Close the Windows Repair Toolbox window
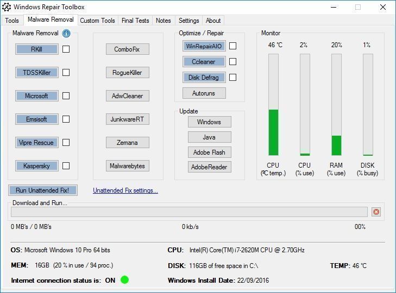 383,7
